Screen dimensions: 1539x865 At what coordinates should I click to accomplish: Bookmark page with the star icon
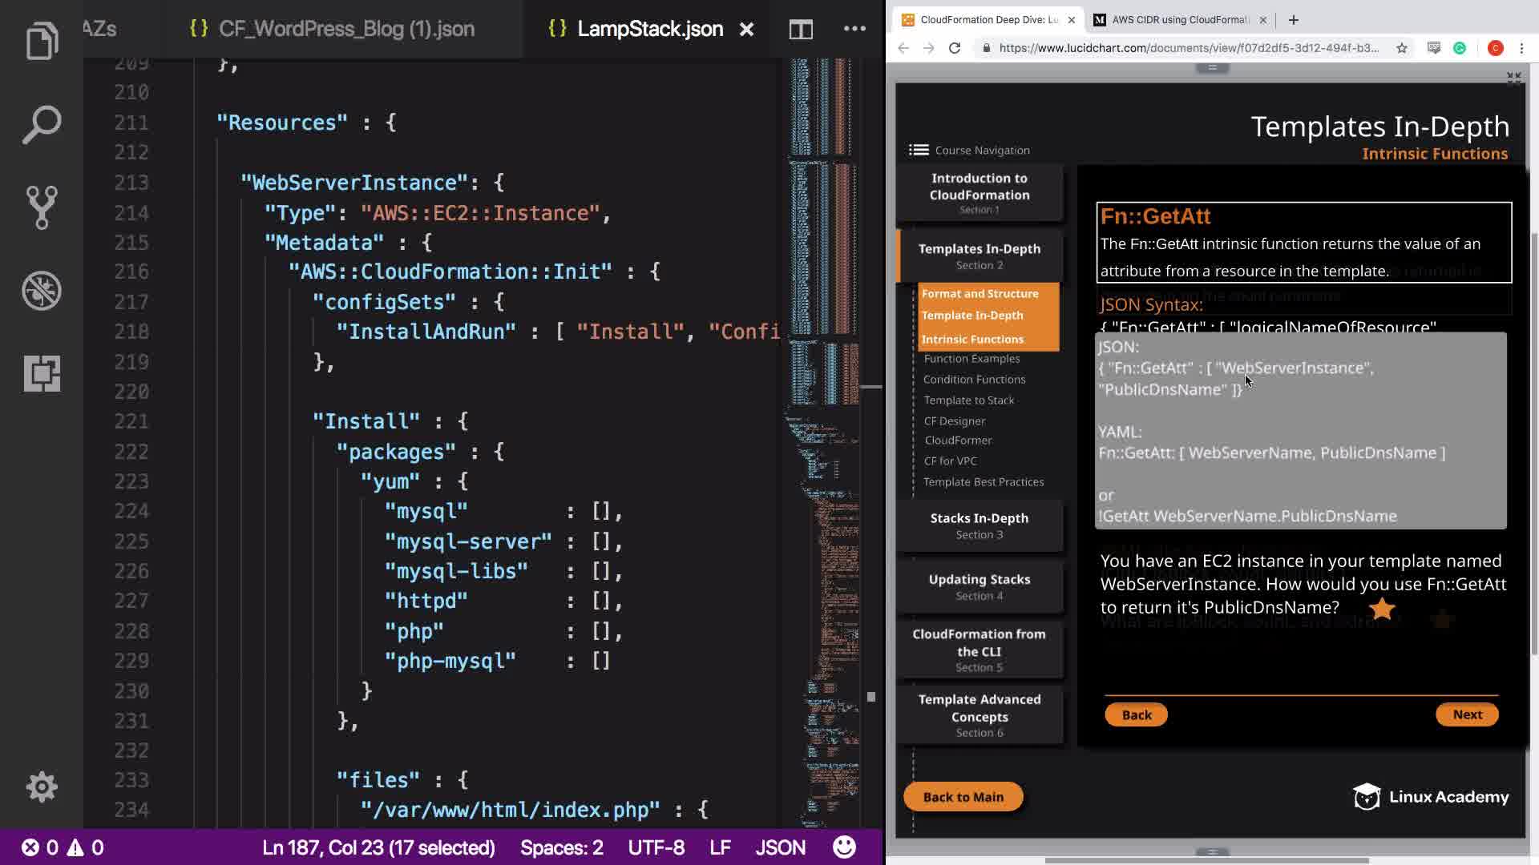1401,48
